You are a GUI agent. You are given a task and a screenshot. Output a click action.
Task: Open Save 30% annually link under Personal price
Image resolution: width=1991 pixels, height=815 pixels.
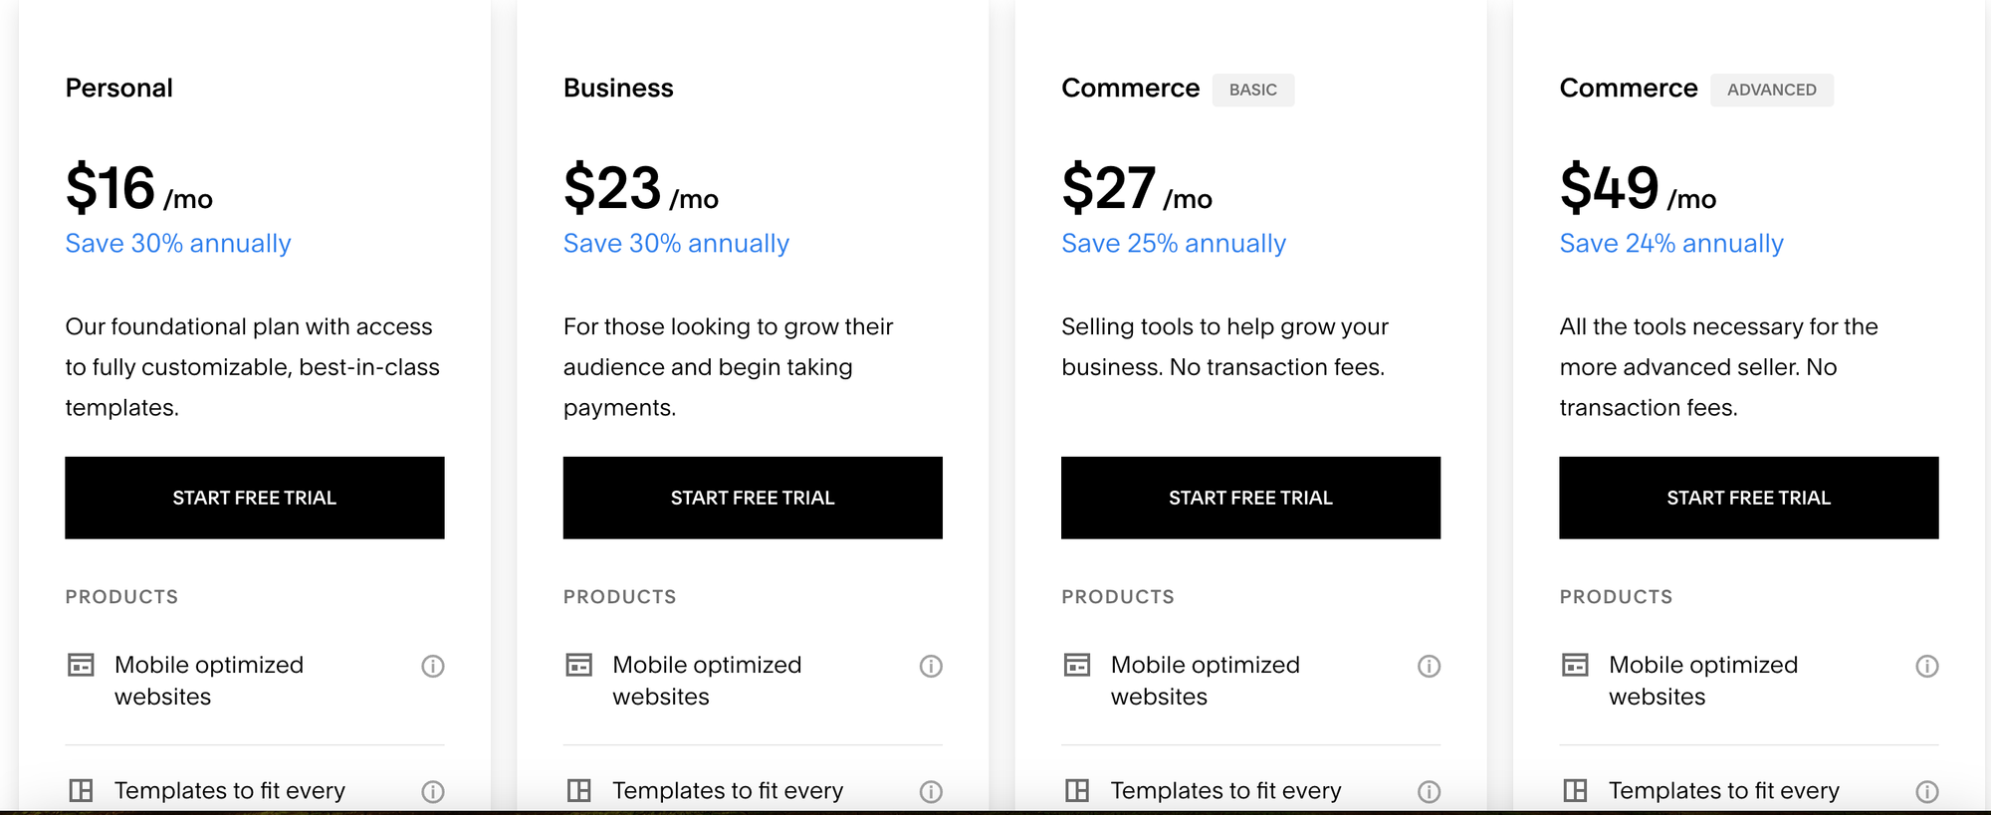coord(178,243)
